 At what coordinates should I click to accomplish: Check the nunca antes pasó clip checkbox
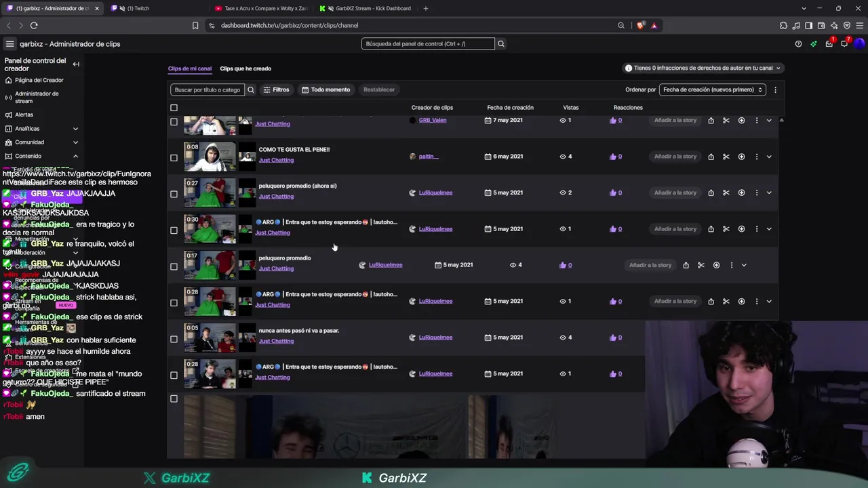(x=174, y=339)
